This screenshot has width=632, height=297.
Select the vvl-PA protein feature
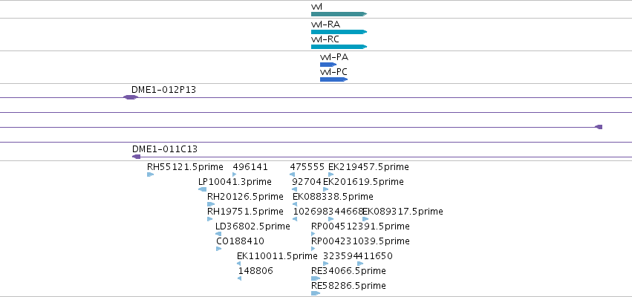(x=328, y=65)
